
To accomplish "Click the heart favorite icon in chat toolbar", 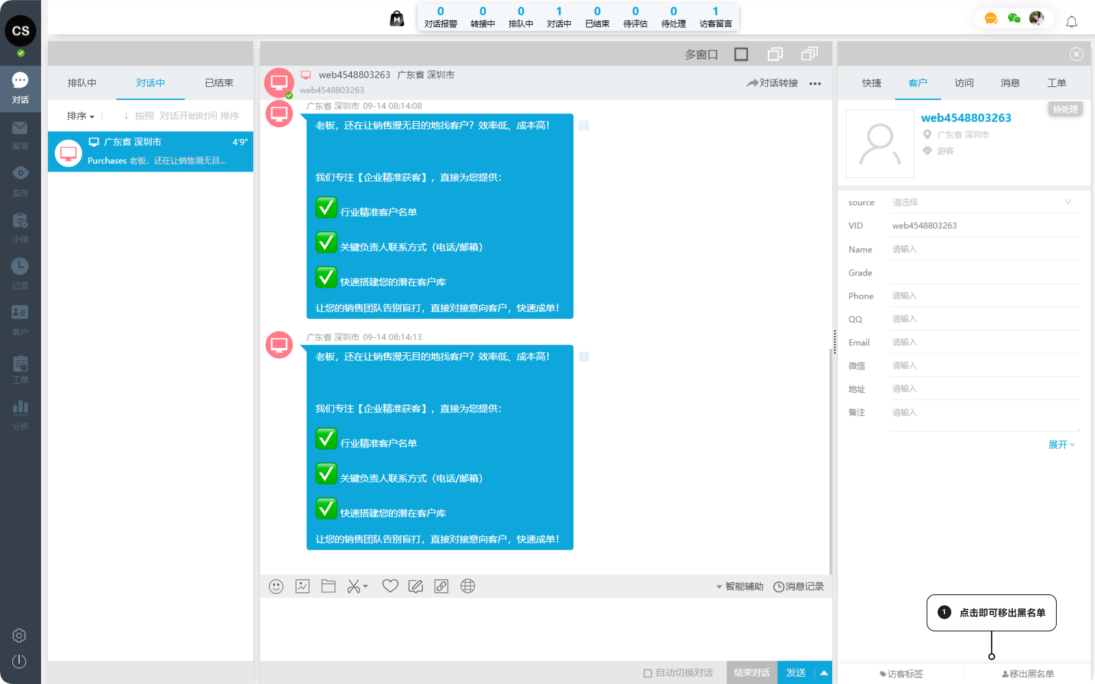I will (x=390, y=586).
